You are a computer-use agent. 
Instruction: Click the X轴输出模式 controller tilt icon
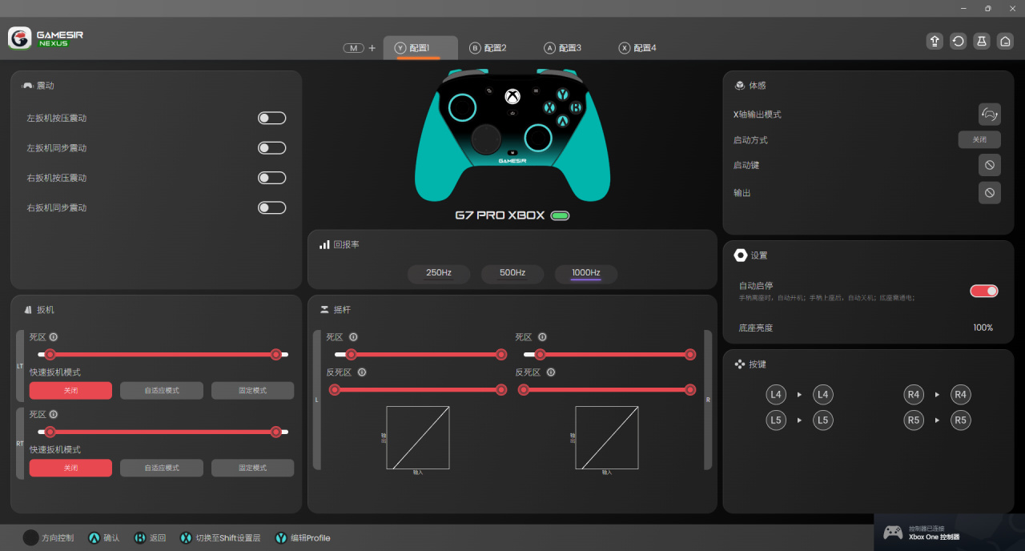(990, 115)
